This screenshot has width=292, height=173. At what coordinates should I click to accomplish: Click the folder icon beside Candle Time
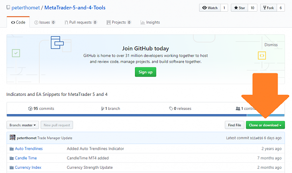click(x=12, y=159)
